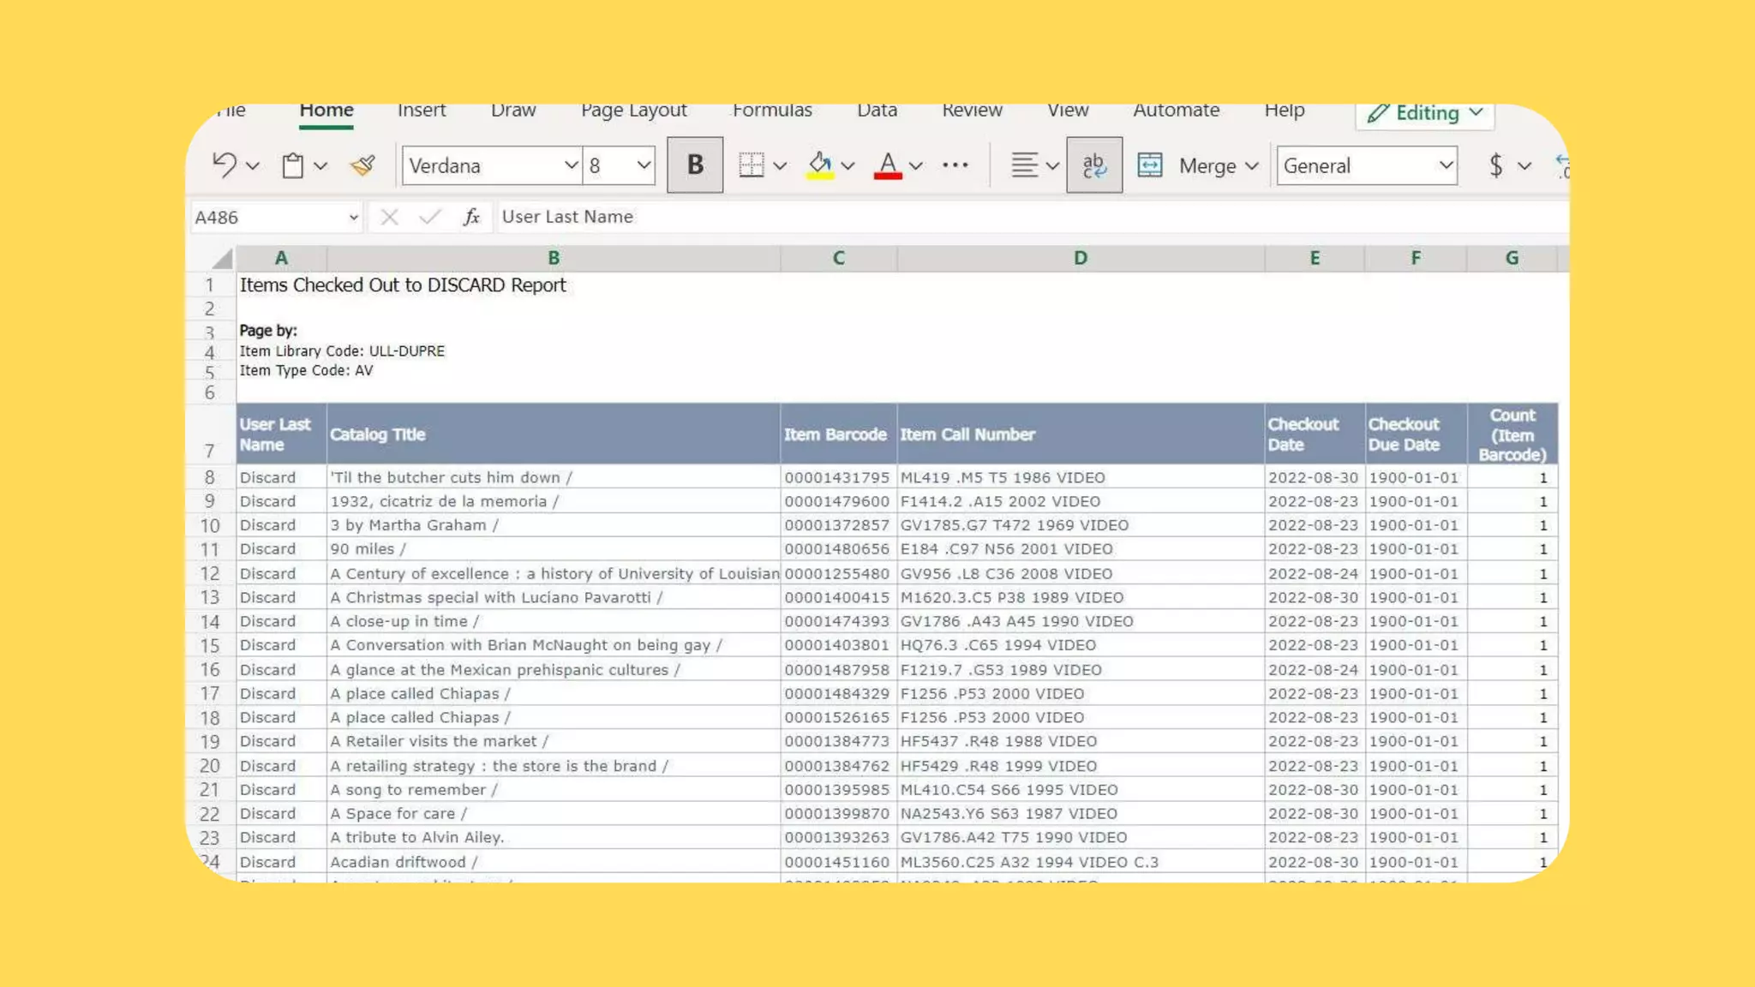Toggle Bold formatting button
Screen dimensions: 1755x987
coord(695,165)
